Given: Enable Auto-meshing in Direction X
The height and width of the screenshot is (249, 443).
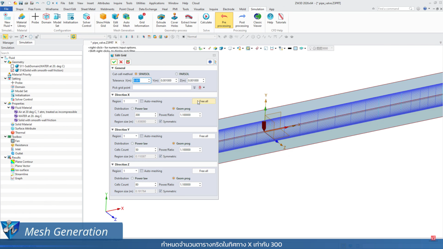Looking at the screenshot, I should coord(142,101).
